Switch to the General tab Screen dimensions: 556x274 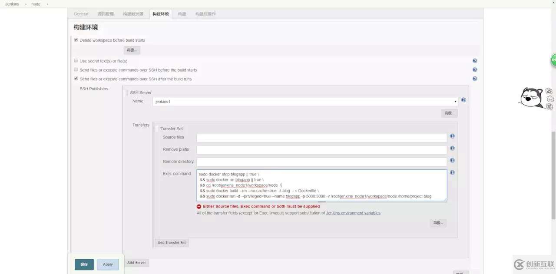tap(81, 14)
